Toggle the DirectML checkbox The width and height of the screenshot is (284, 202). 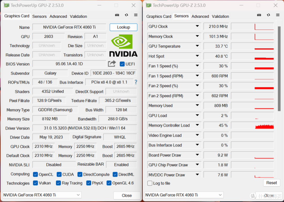[115, 174]
